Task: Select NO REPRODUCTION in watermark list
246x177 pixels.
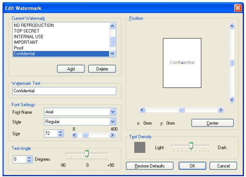Action: click(61, 25)
